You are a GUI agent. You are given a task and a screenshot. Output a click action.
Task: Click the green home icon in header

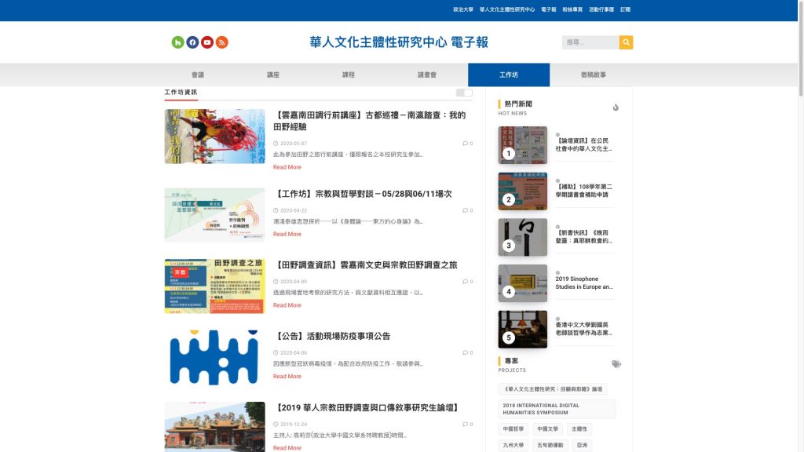pyautogui.click(x=177, y=42)
